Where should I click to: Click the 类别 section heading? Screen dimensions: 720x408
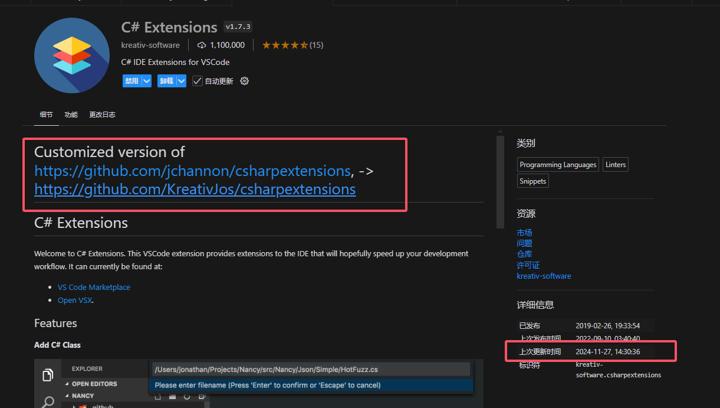[x=526, y=143]
